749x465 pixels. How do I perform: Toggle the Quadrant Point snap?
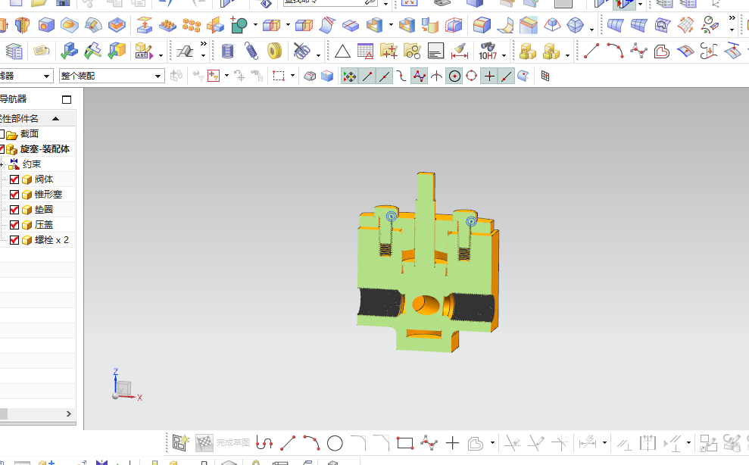[472, 76]
